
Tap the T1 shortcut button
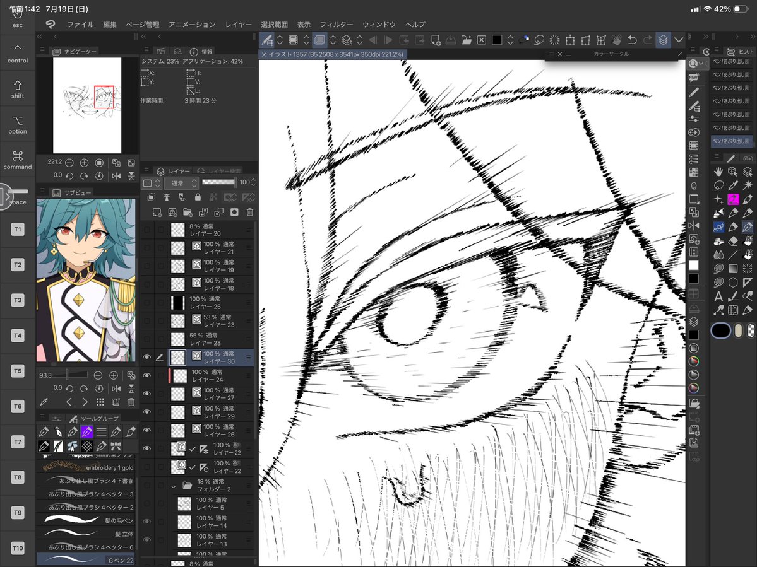pyautogui.click(x=18, y=229)
